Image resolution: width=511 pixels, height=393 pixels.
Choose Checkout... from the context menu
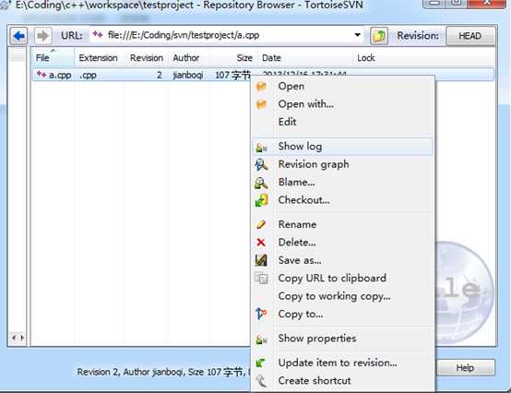click(342, 200)
